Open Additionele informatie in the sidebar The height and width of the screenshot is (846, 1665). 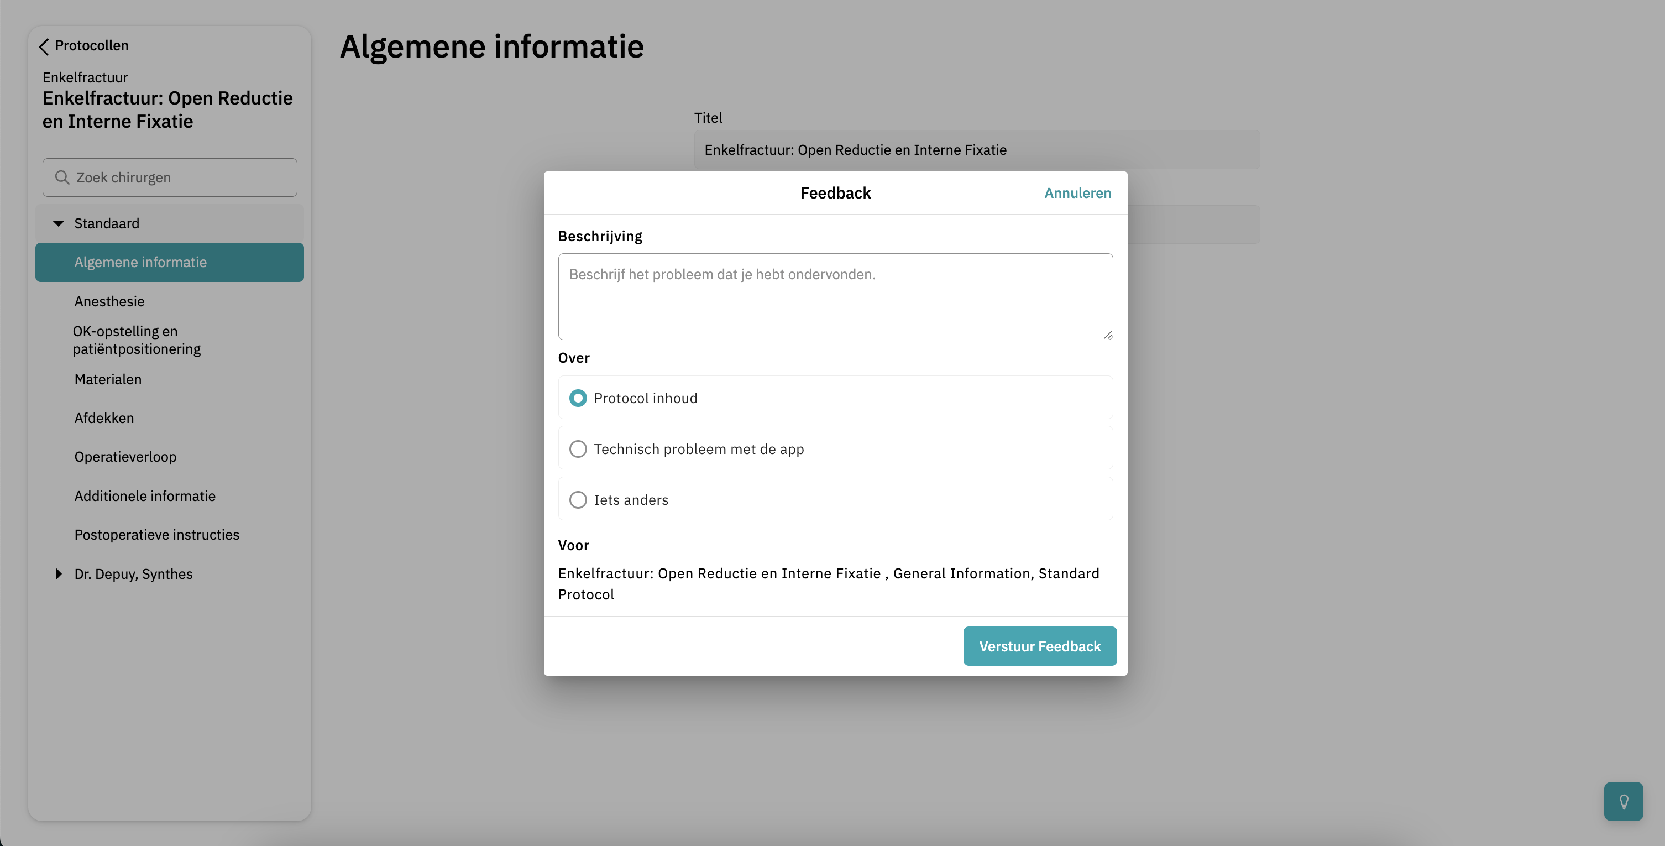point(145,497)
